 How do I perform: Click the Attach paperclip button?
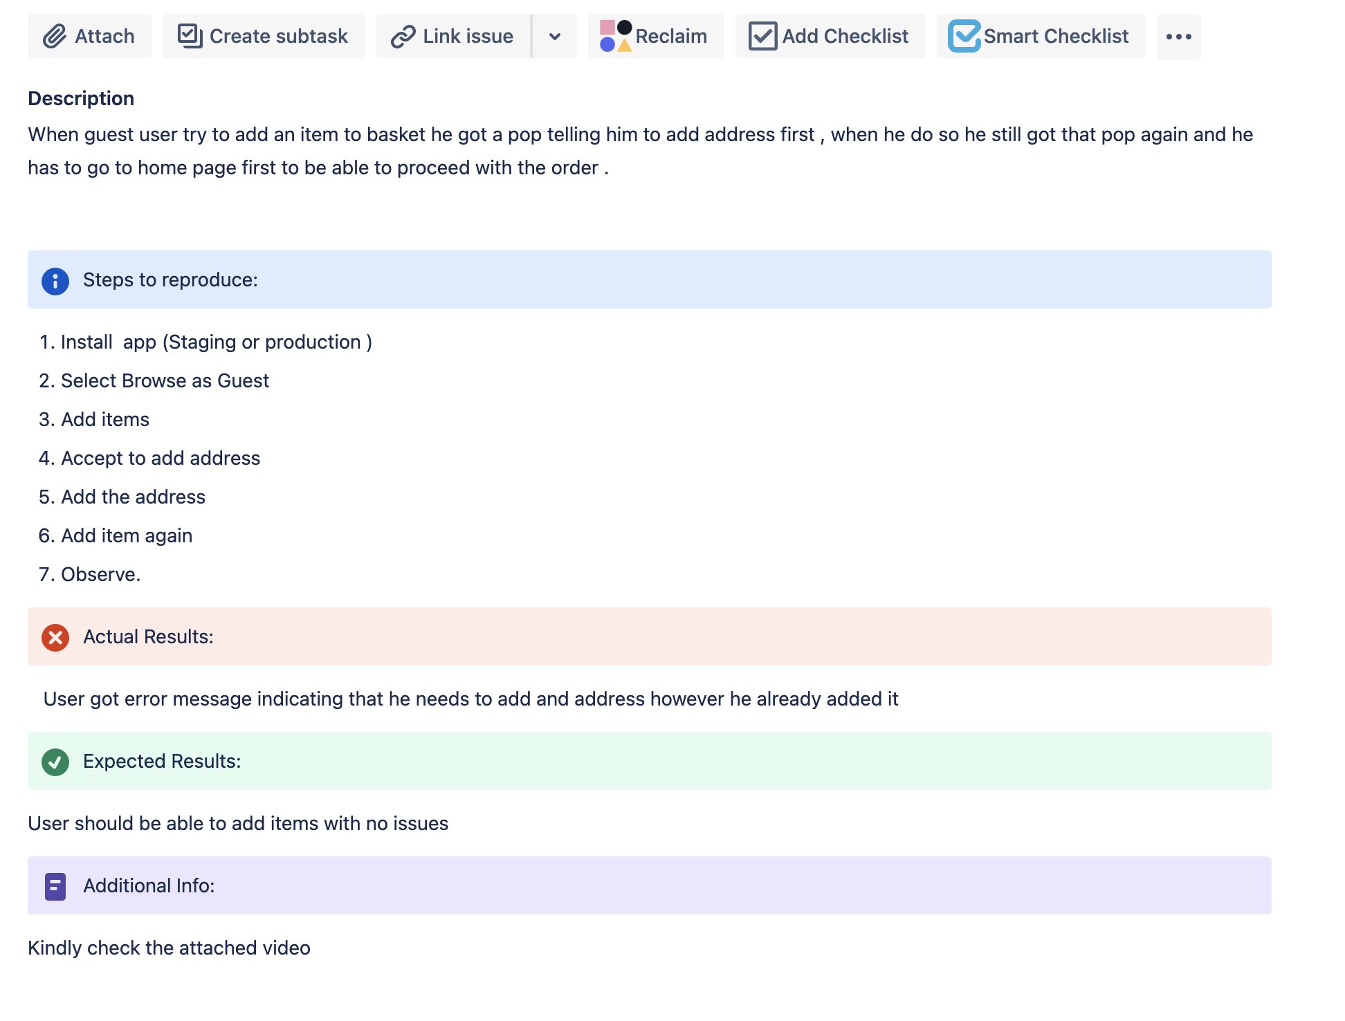tap(89, 36)
